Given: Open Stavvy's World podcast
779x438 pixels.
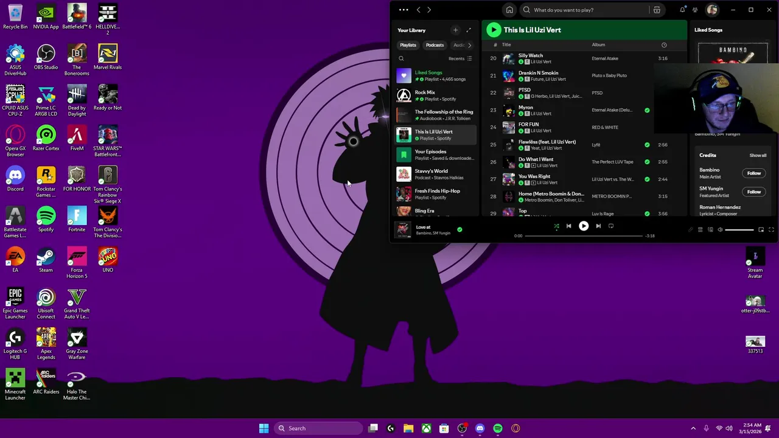Looking at the screenshot, I should (436, 174).
